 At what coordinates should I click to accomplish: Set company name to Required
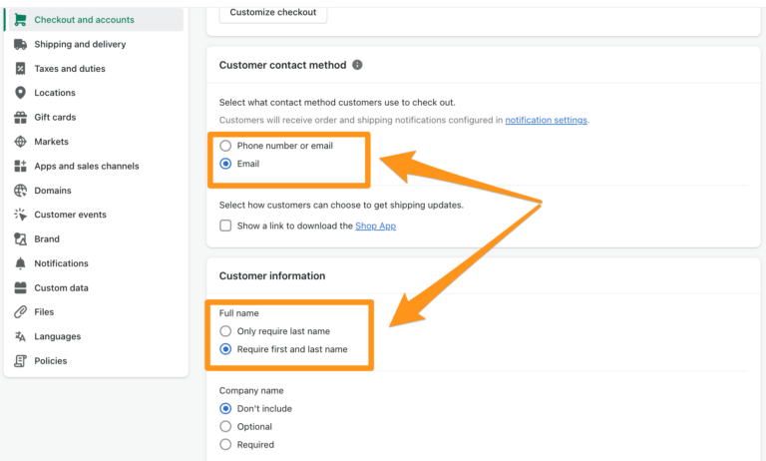tap(225, 444)
